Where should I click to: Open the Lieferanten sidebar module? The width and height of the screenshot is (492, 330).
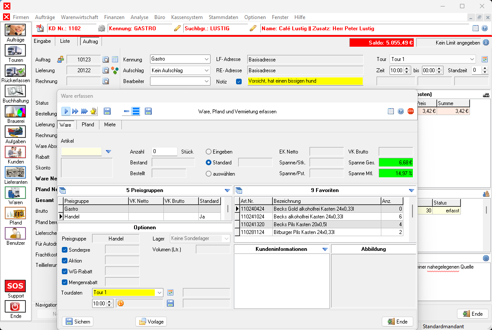pyautogui.click(x=16, y=176)
